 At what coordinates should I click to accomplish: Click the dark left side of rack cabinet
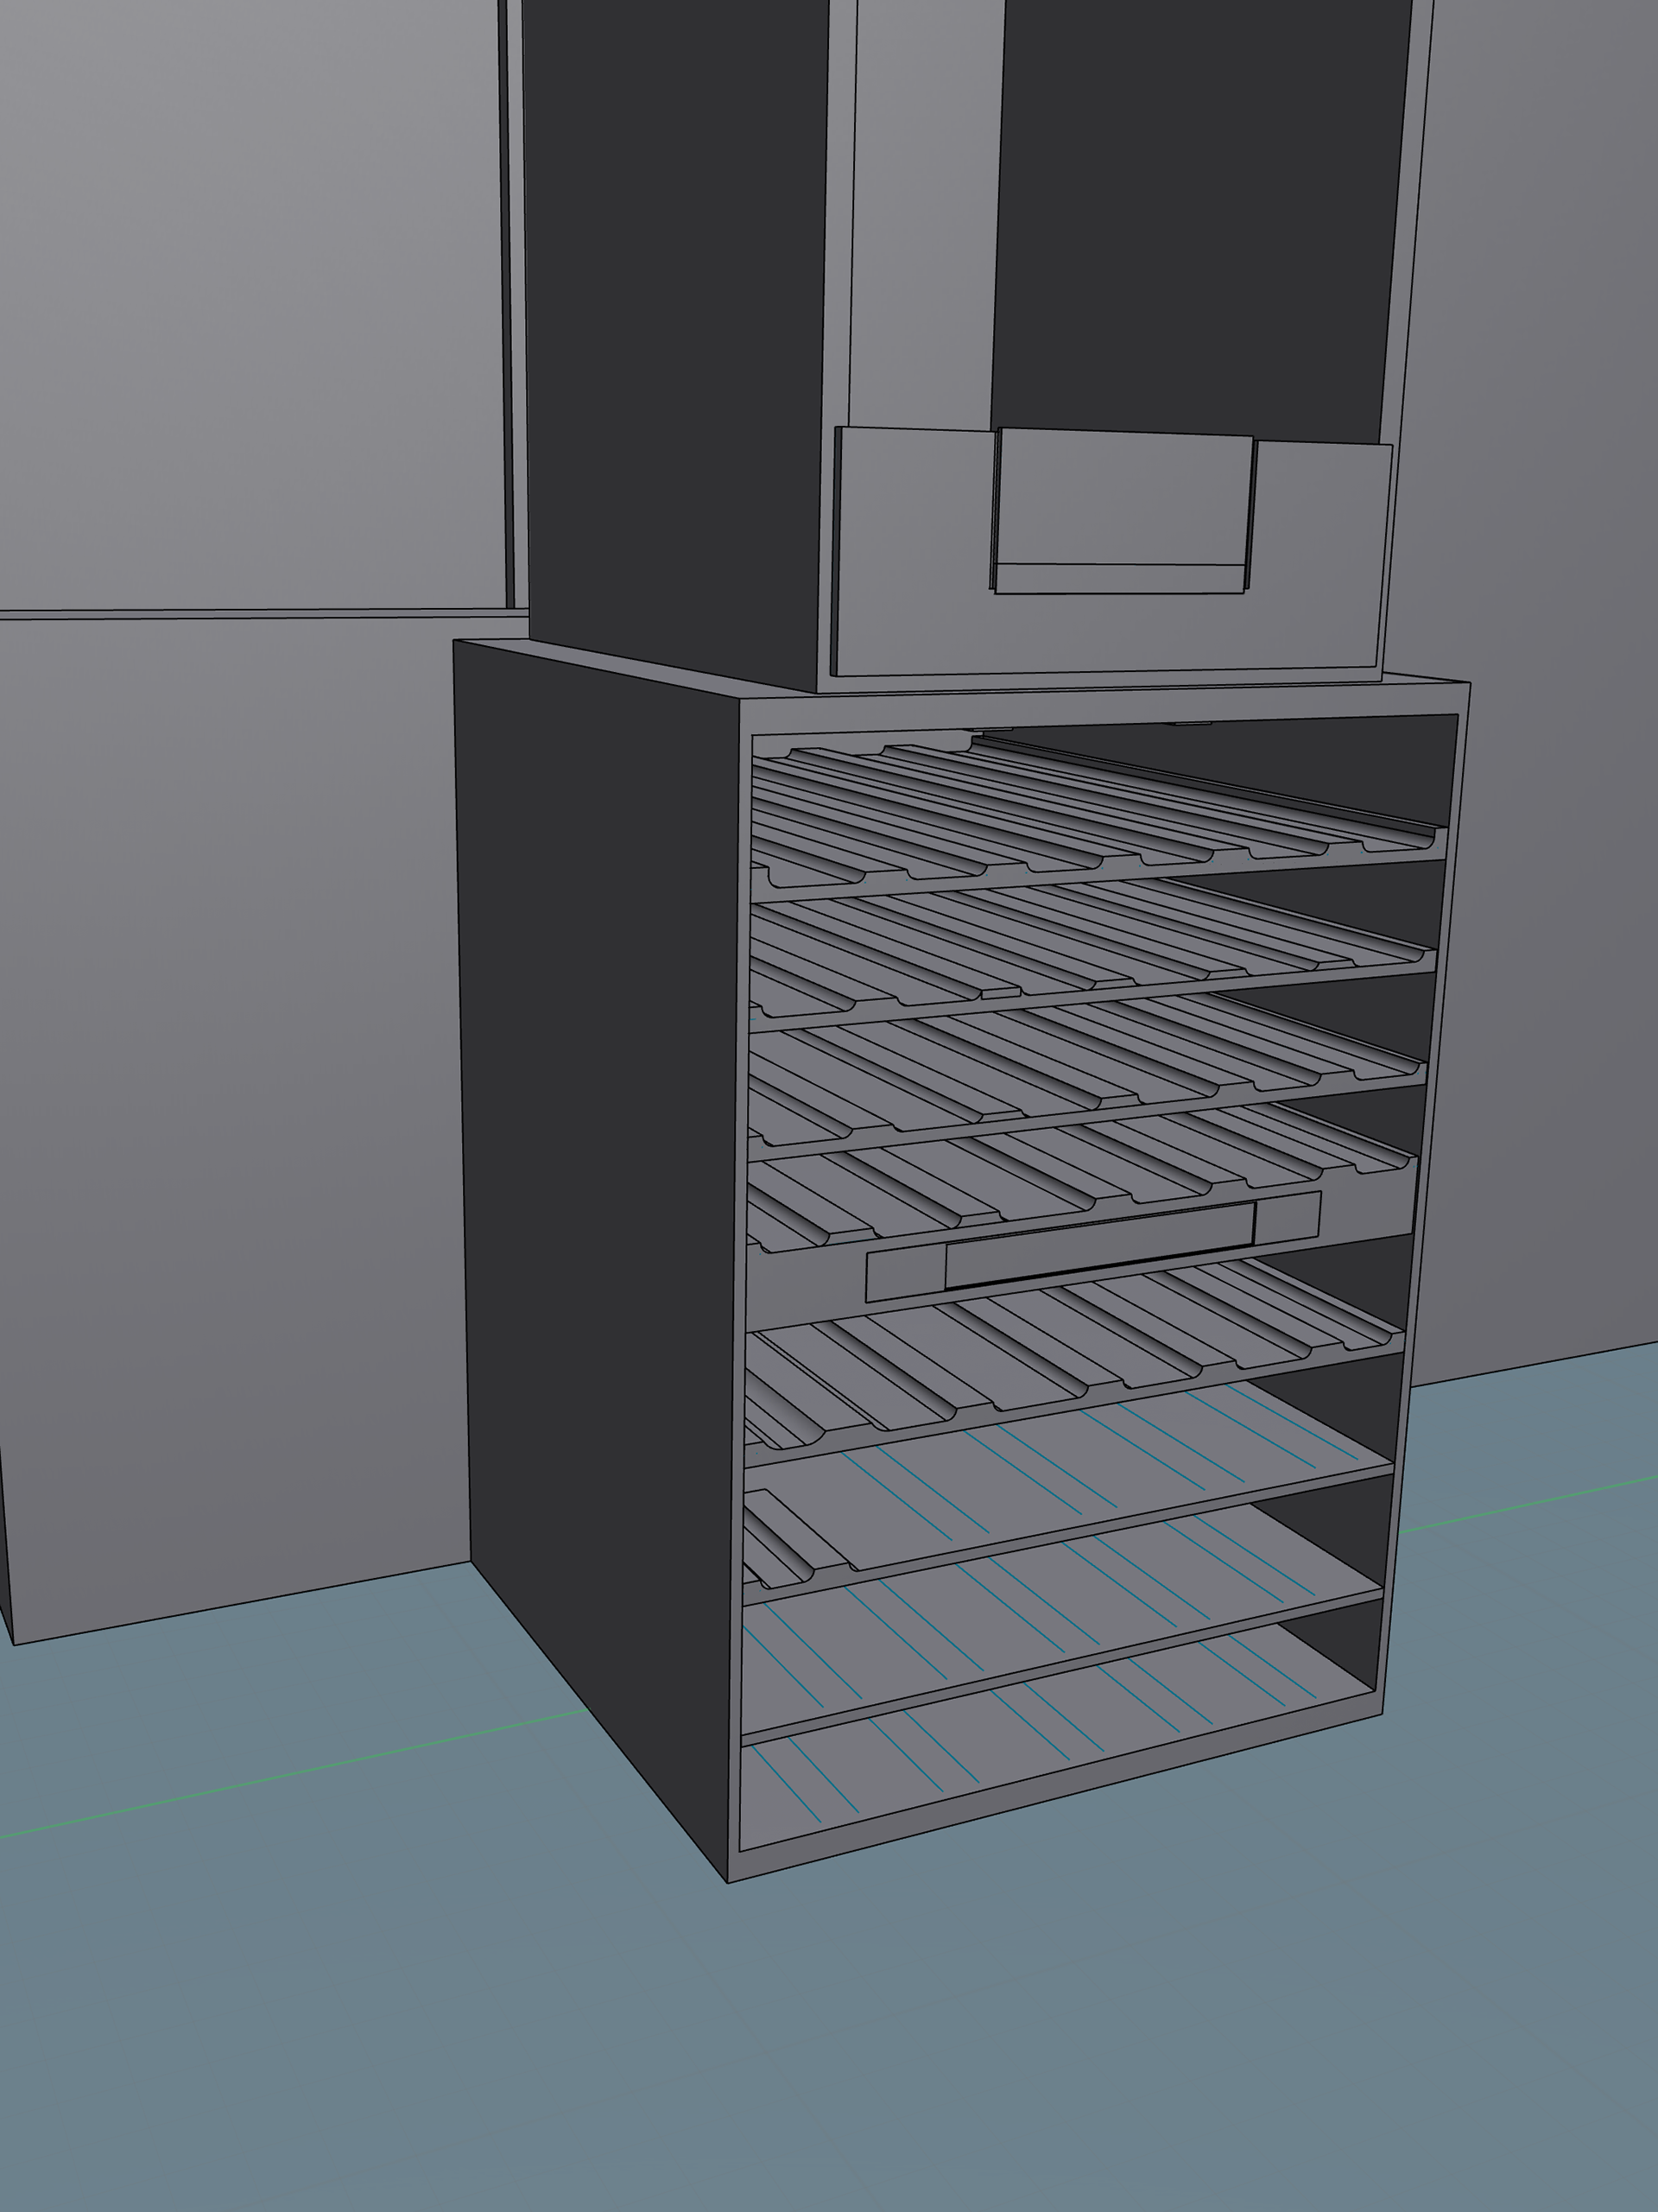coord(600,1200)
